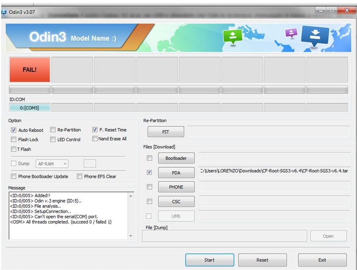
Task: Click the 'SetupConnection..' log line
Action: click(x=40, y=211)
